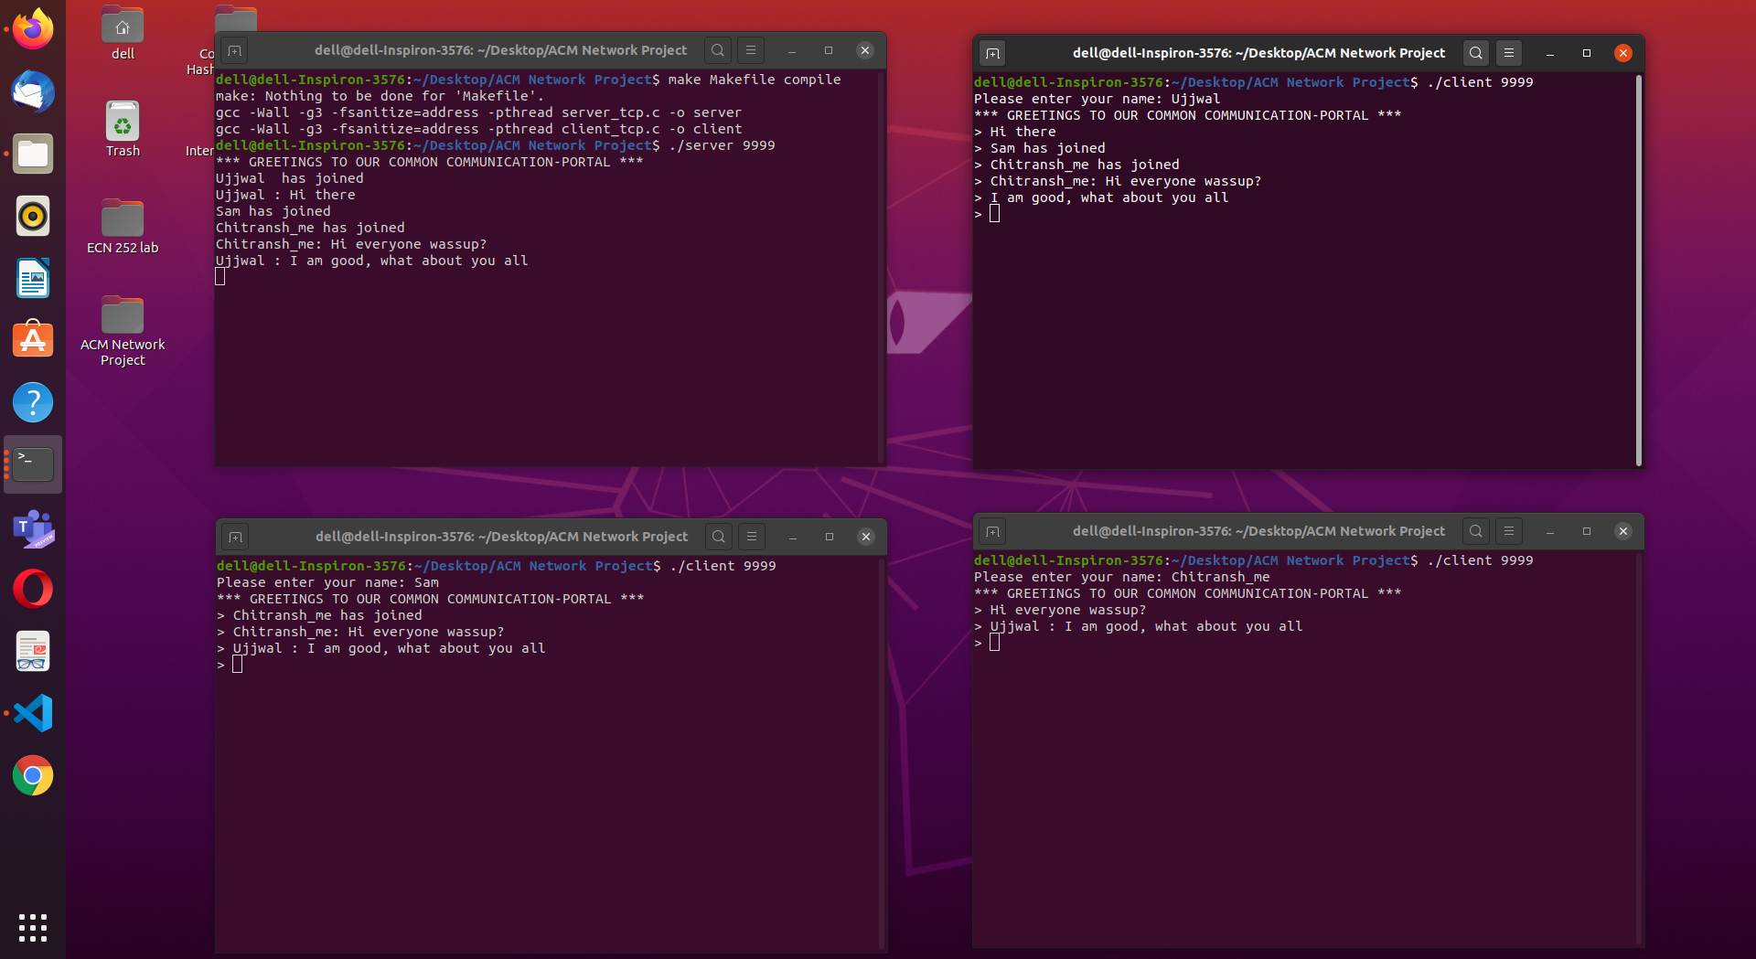
Task: Open Google Chrome from the dock
Action: (x=33, y=775)
